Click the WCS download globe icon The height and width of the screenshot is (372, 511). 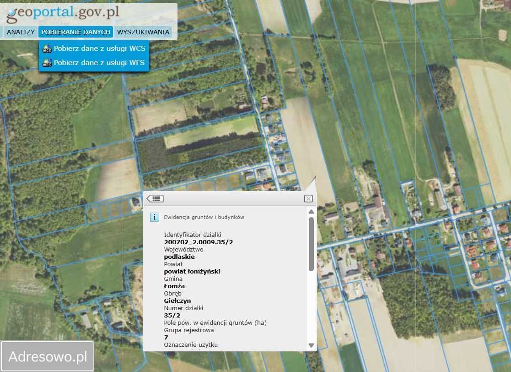[47, 49]
